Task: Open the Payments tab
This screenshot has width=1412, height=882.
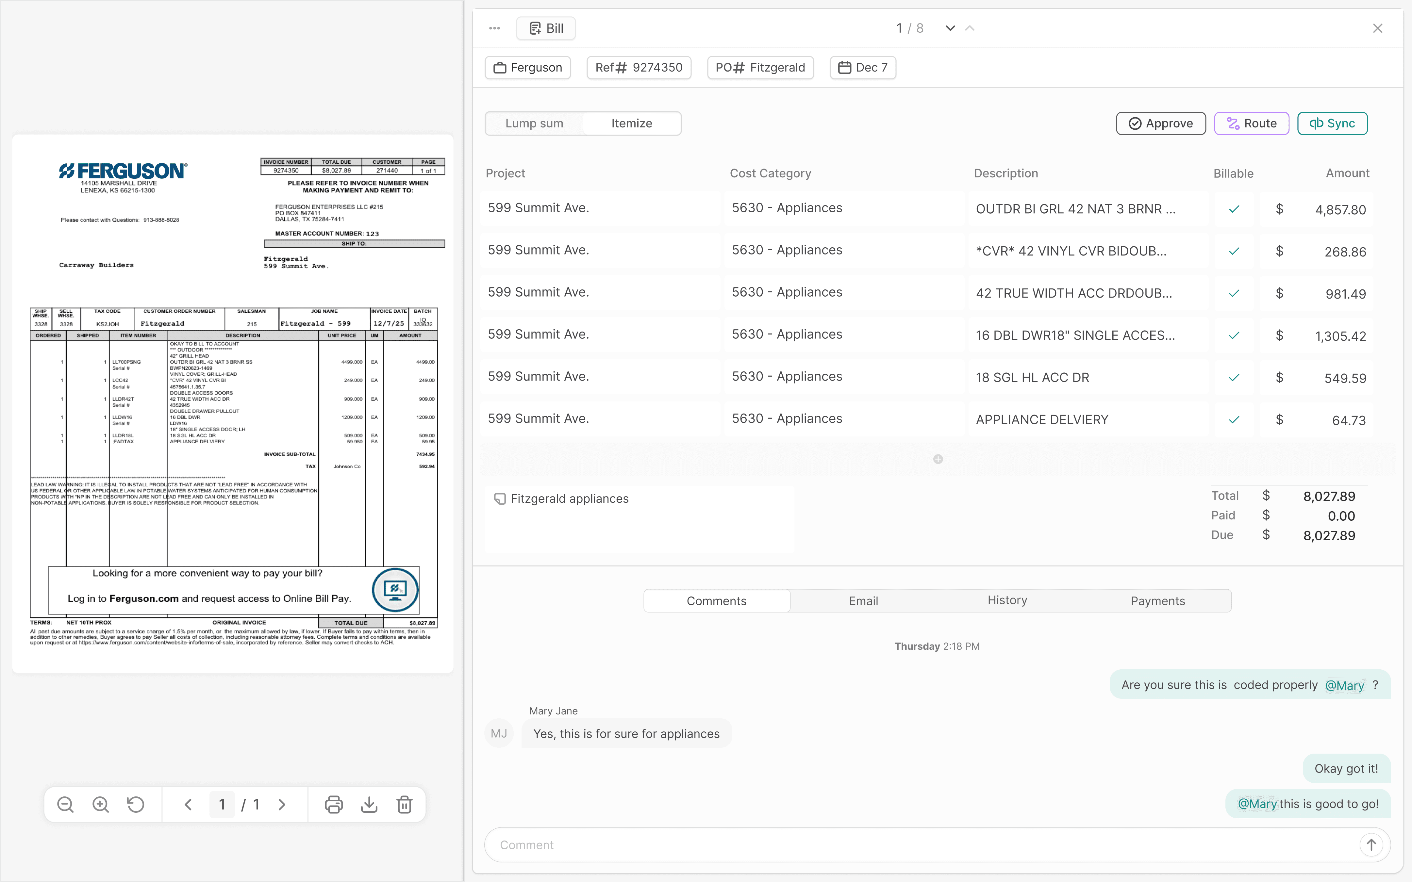Action: 1158,600
